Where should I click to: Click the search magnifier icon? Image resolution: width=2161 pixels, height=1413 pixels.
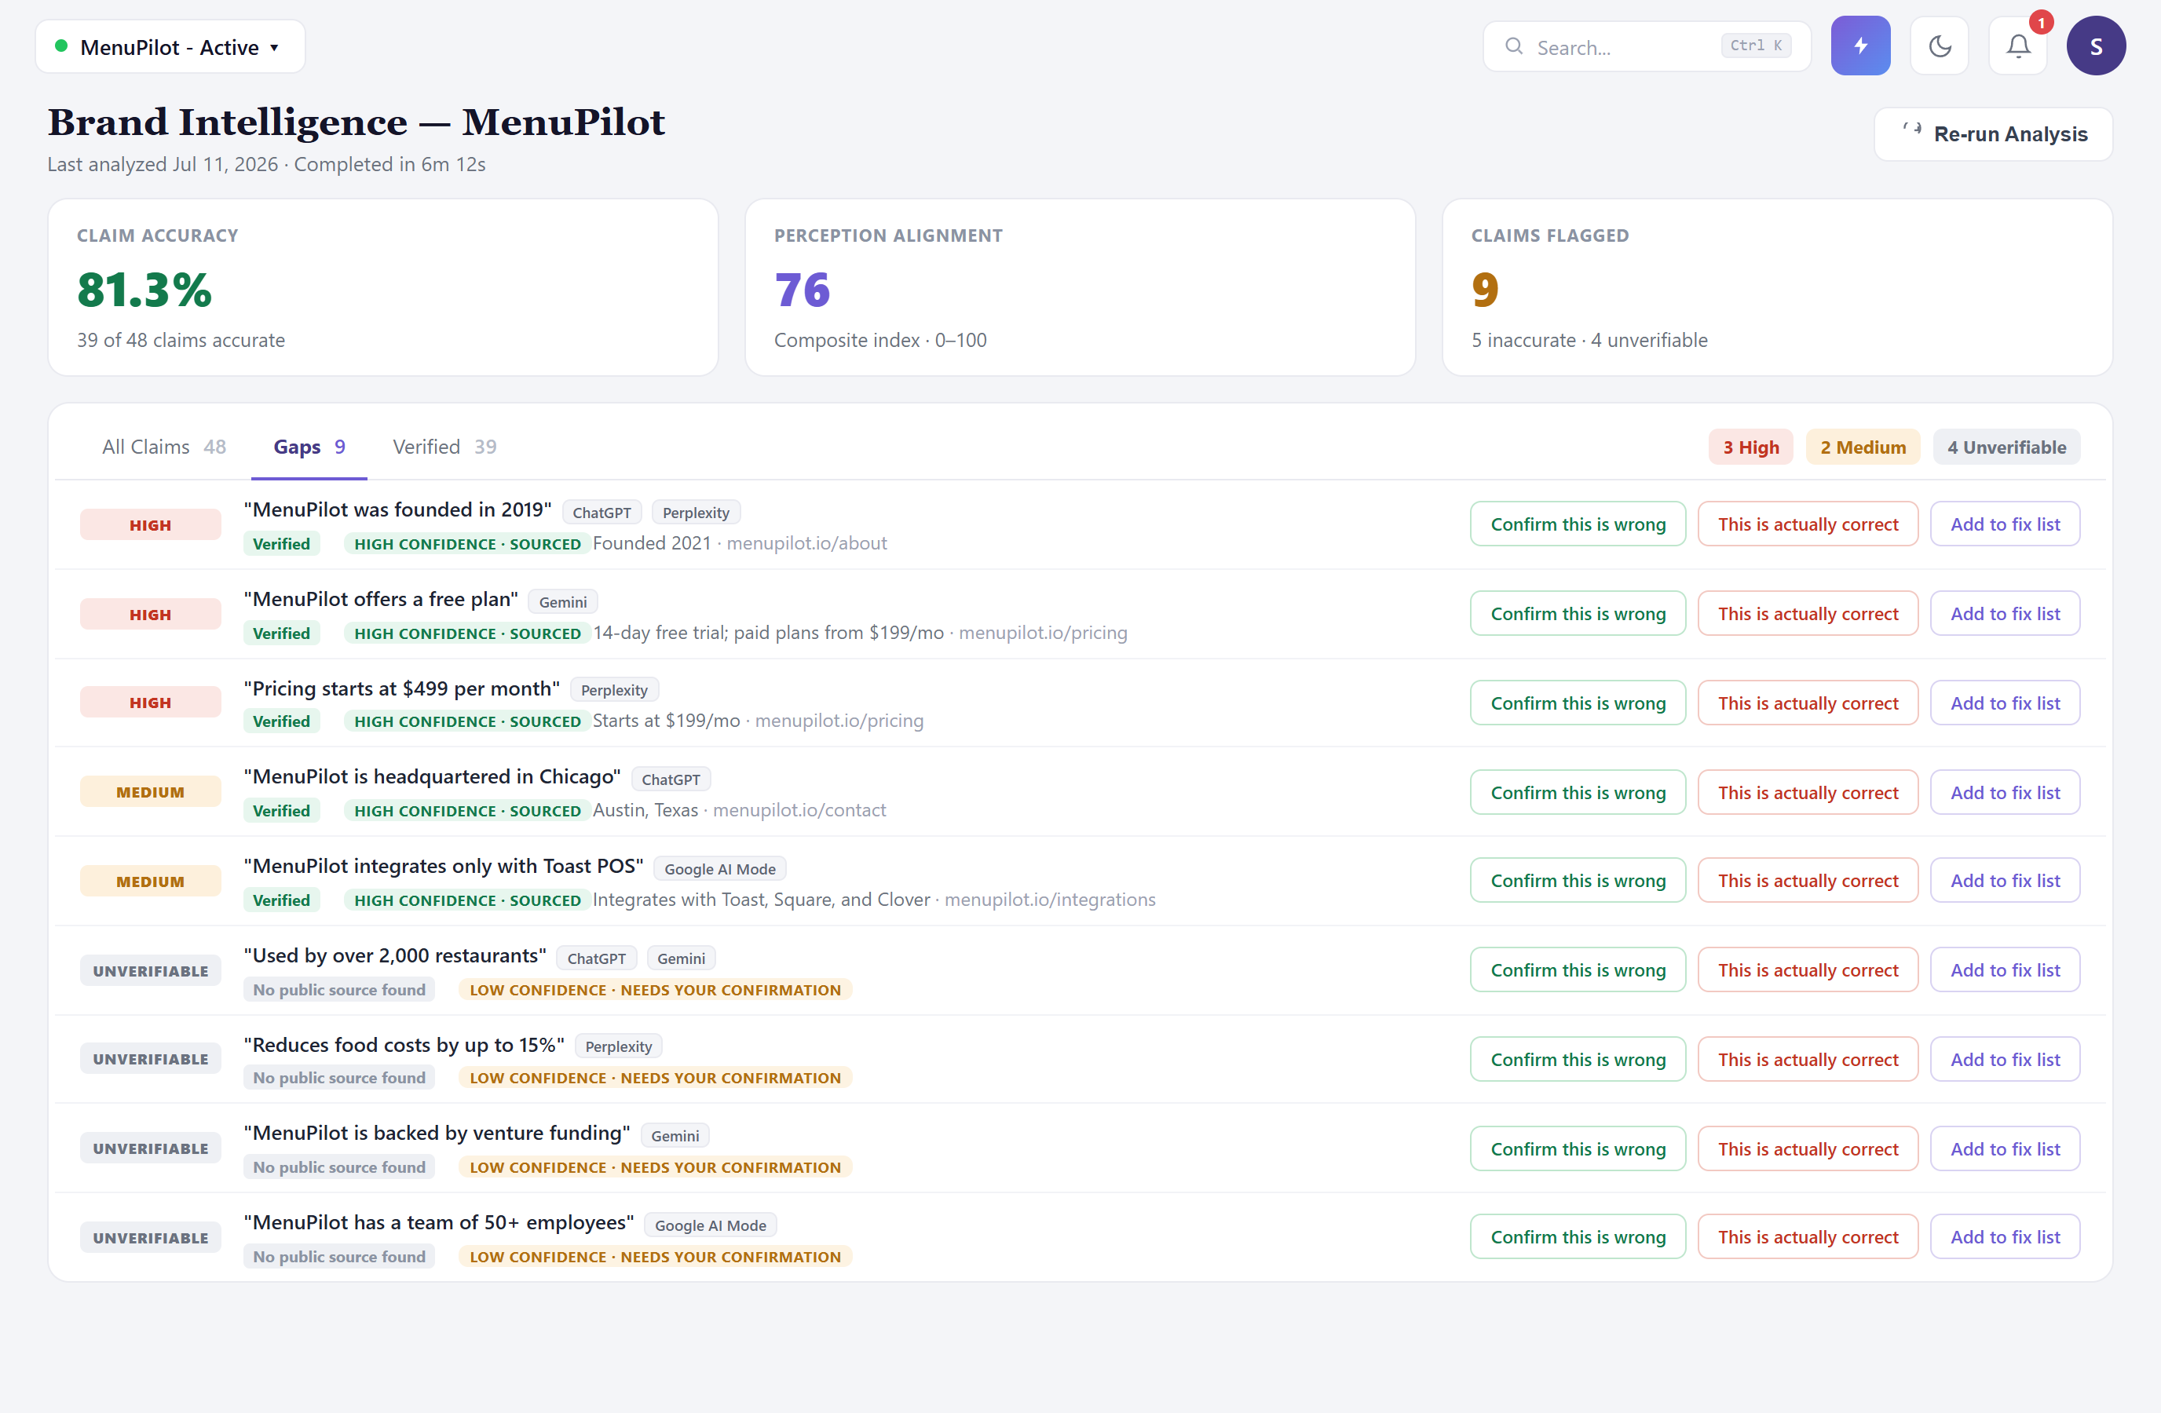click(x=1514, y=46)
